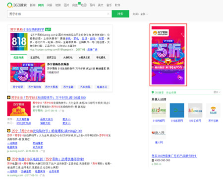Viewport: 223px width, 179px height.
Task: Click the 天天有惊喜 link
Action: coord(23,119)
